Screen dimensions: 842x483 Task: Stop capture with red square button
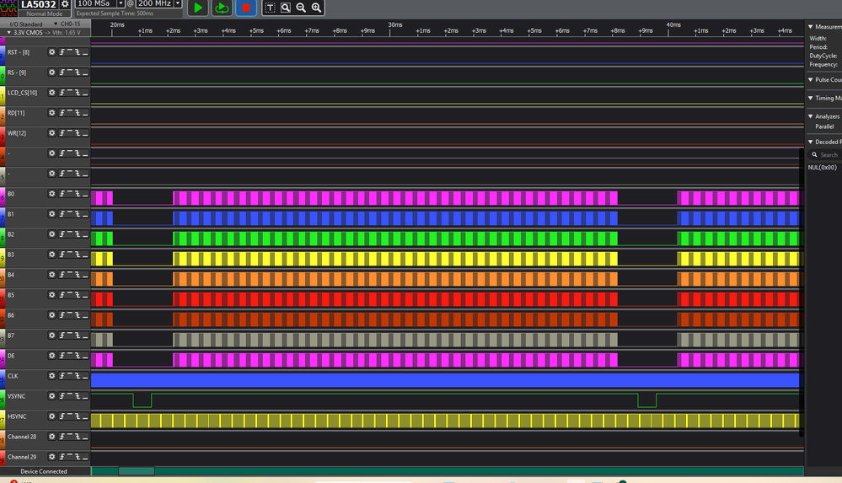pos(246,8)
